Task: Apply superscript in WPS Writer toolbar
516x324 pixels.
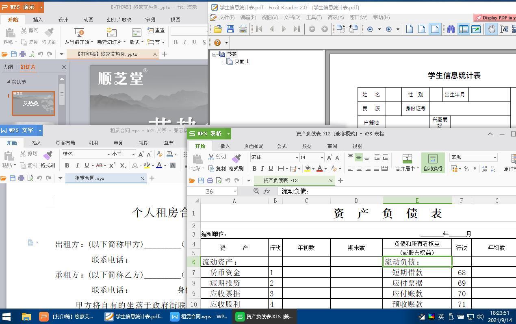Action: coord(113,165)
